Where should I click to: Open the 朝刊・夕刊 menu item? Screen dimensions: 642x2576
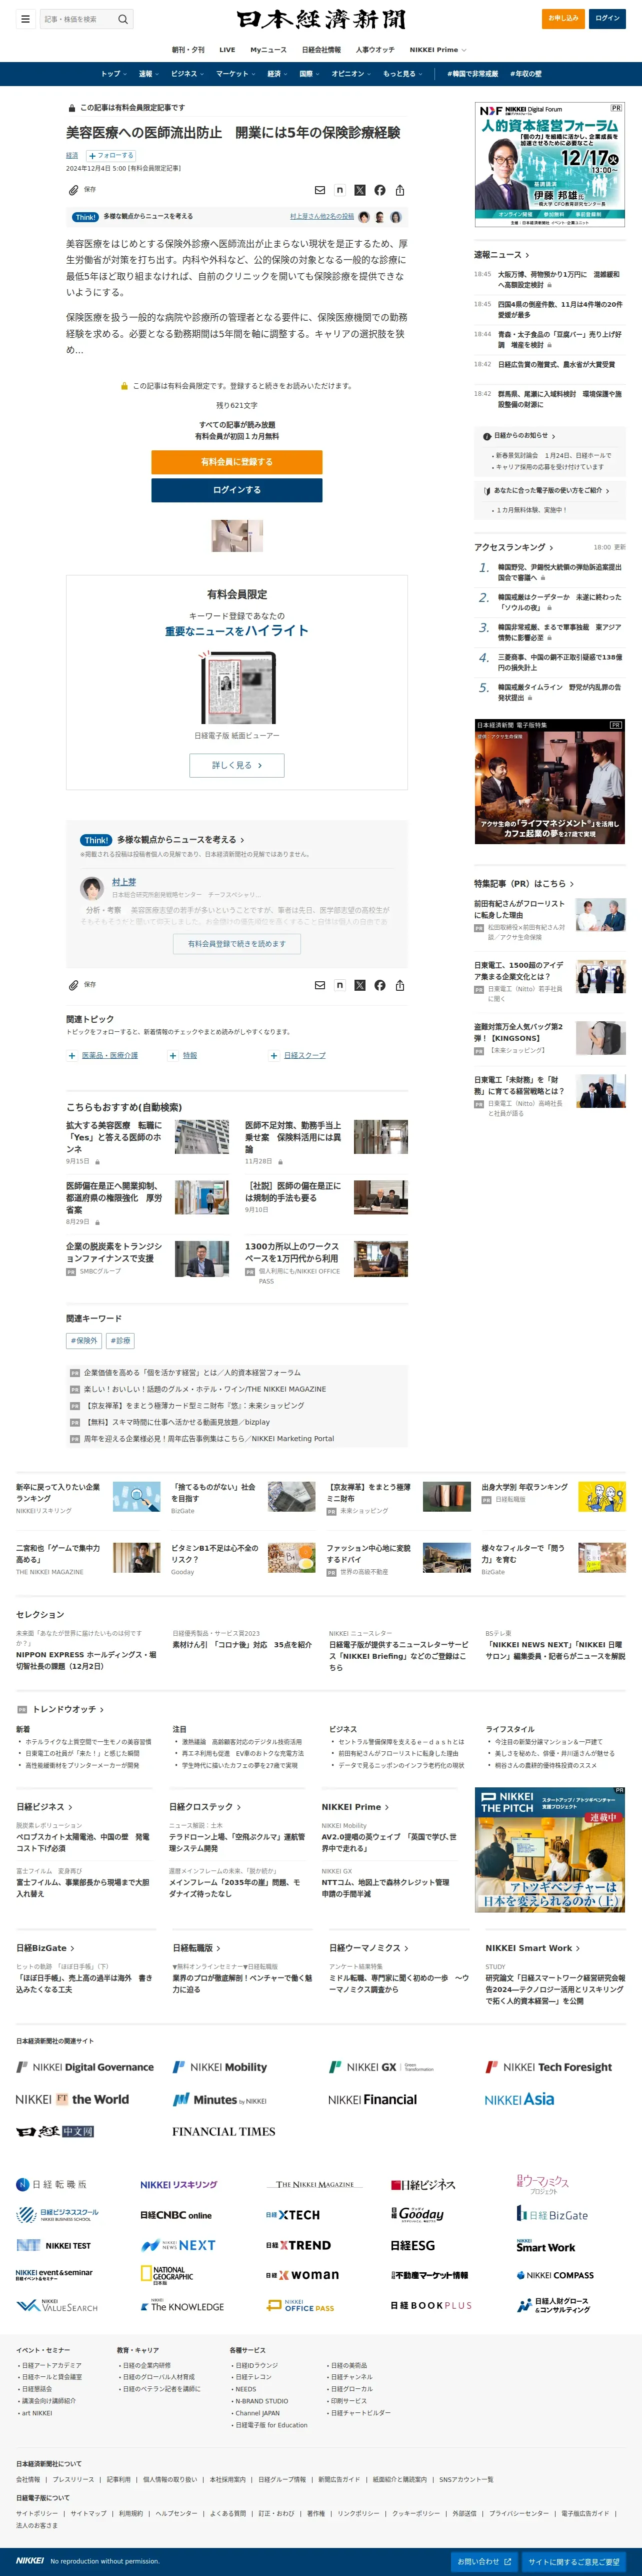click(x=188, y=50)
